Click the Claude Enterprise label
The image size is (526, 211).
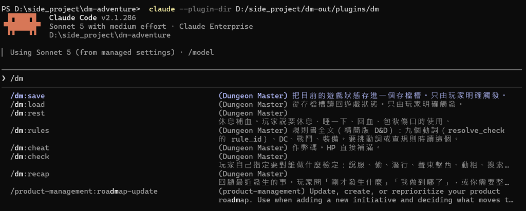point(216,26)
